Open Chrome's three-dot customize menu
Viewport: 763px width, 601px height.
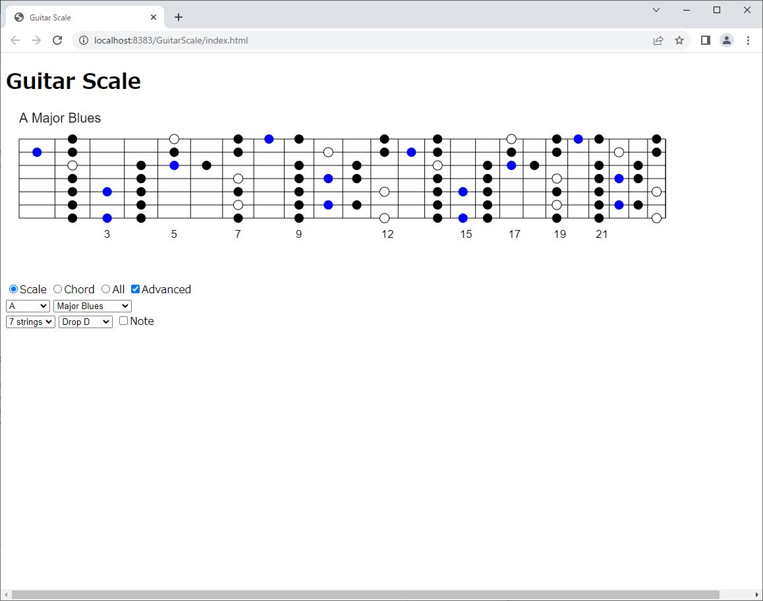[x=749, y=40]
